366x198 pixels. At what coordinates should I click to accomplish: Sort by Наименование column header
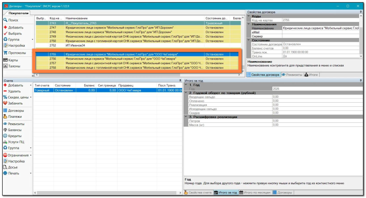[134, 18]
